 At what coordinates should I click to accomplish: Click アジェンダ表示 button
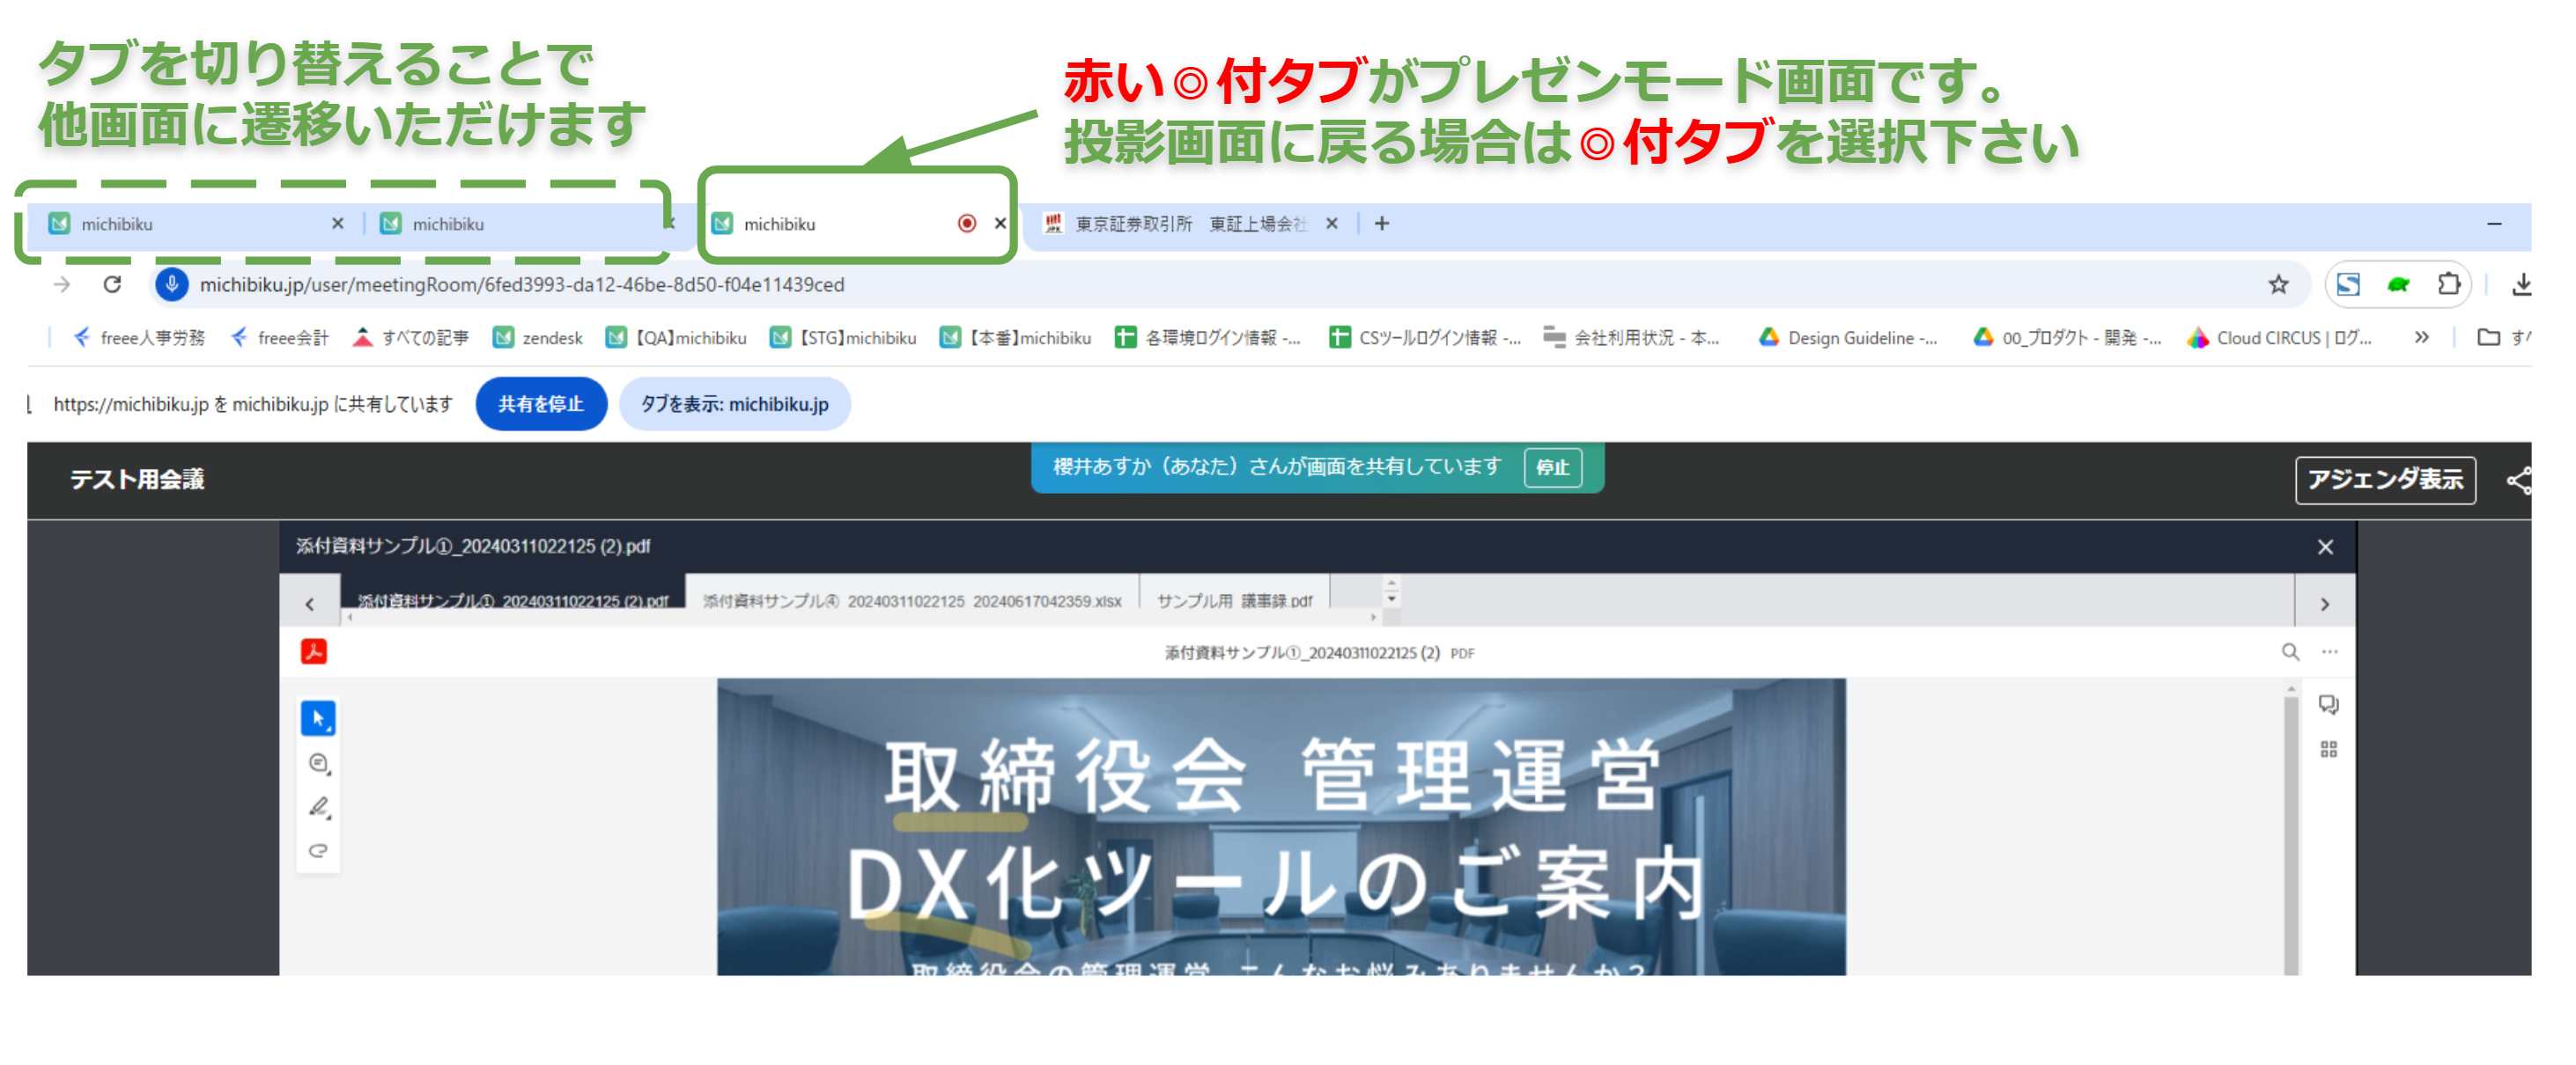tap(2384, 480)
